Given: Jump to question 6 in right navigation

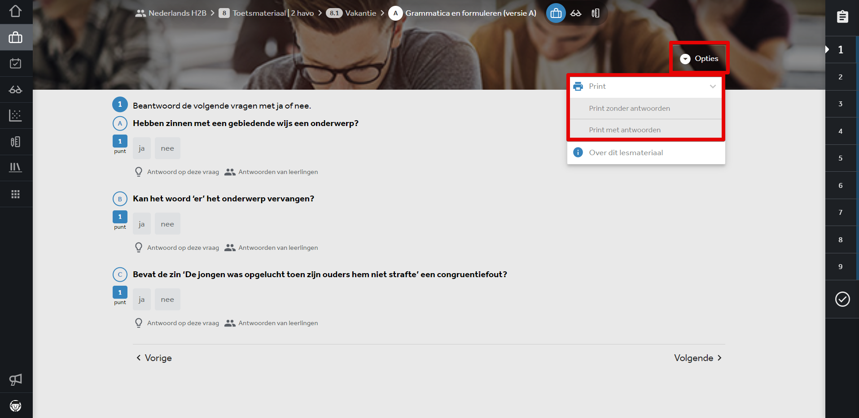Looking at the screenshot, I should 841,185.
